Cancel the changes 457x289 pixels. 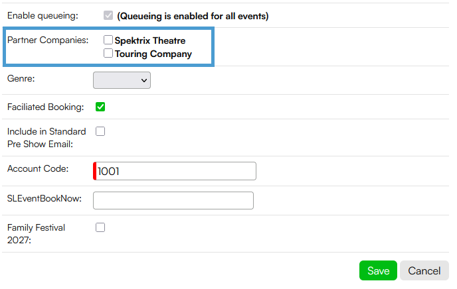tap(424, 270)
